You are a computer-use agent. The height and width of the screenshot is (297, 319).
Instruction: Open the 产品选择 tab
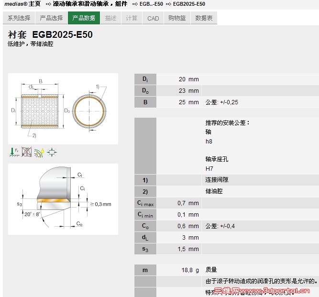51,18
